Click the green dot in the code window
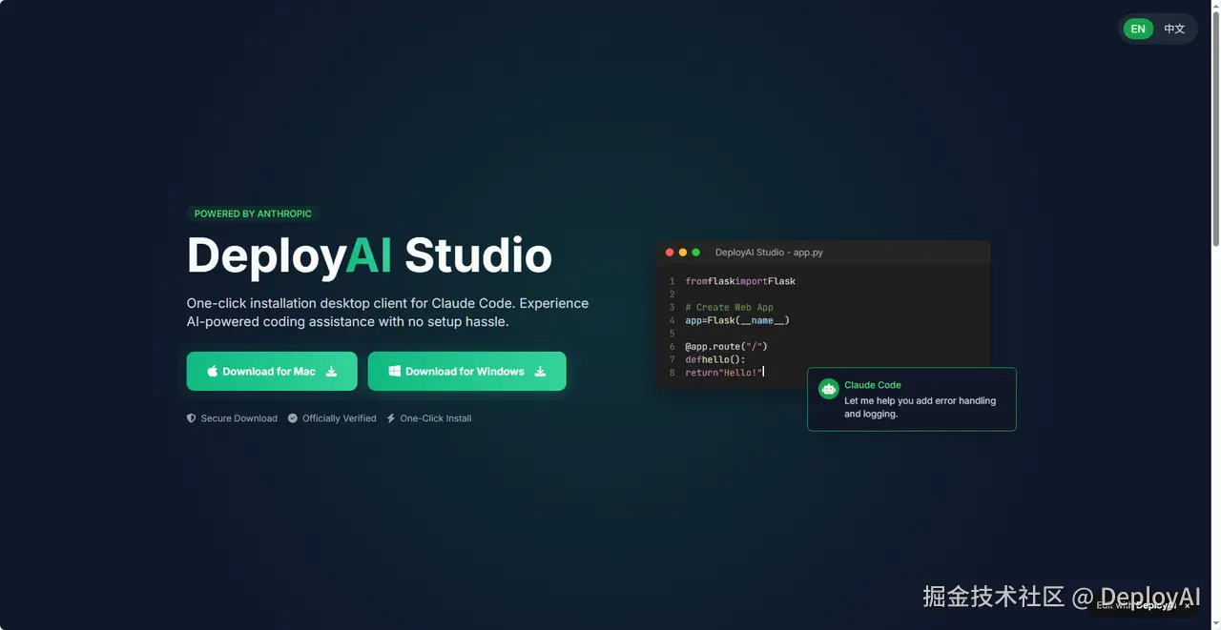 696,253
